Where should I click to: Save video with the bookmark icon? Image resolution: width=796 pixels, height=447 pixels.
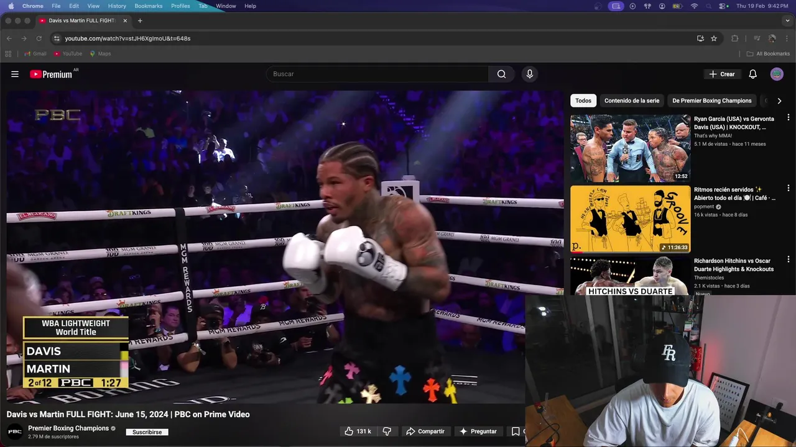(x=516, y=431)
